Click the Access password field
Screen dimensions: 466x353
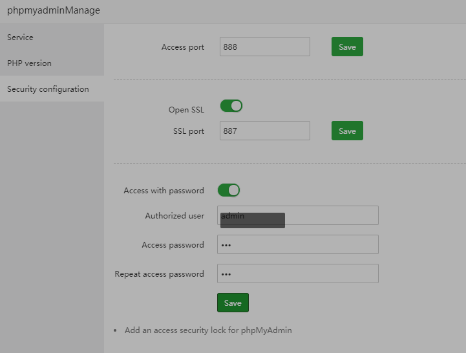click(297, 244)
